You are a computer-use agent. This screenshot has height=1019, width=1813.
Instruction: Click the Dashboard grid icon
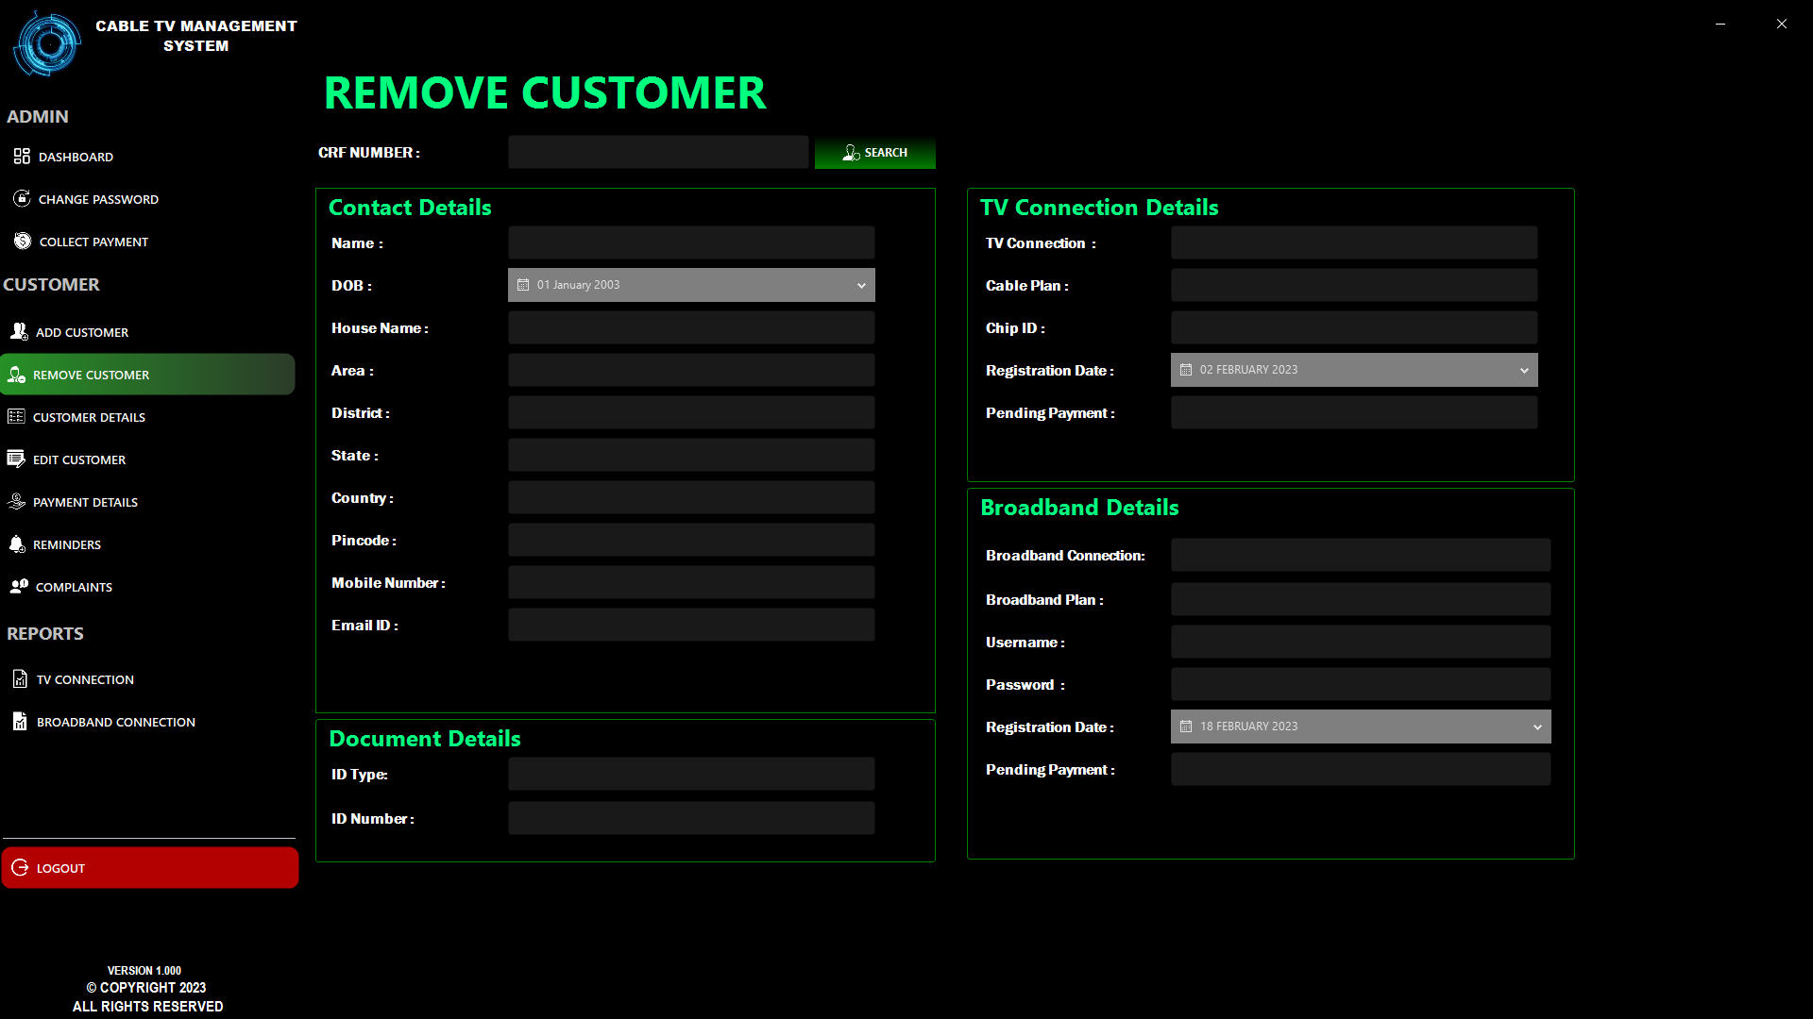22,156
